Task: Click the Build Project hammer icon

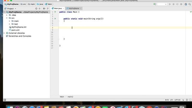Action: 155,4
